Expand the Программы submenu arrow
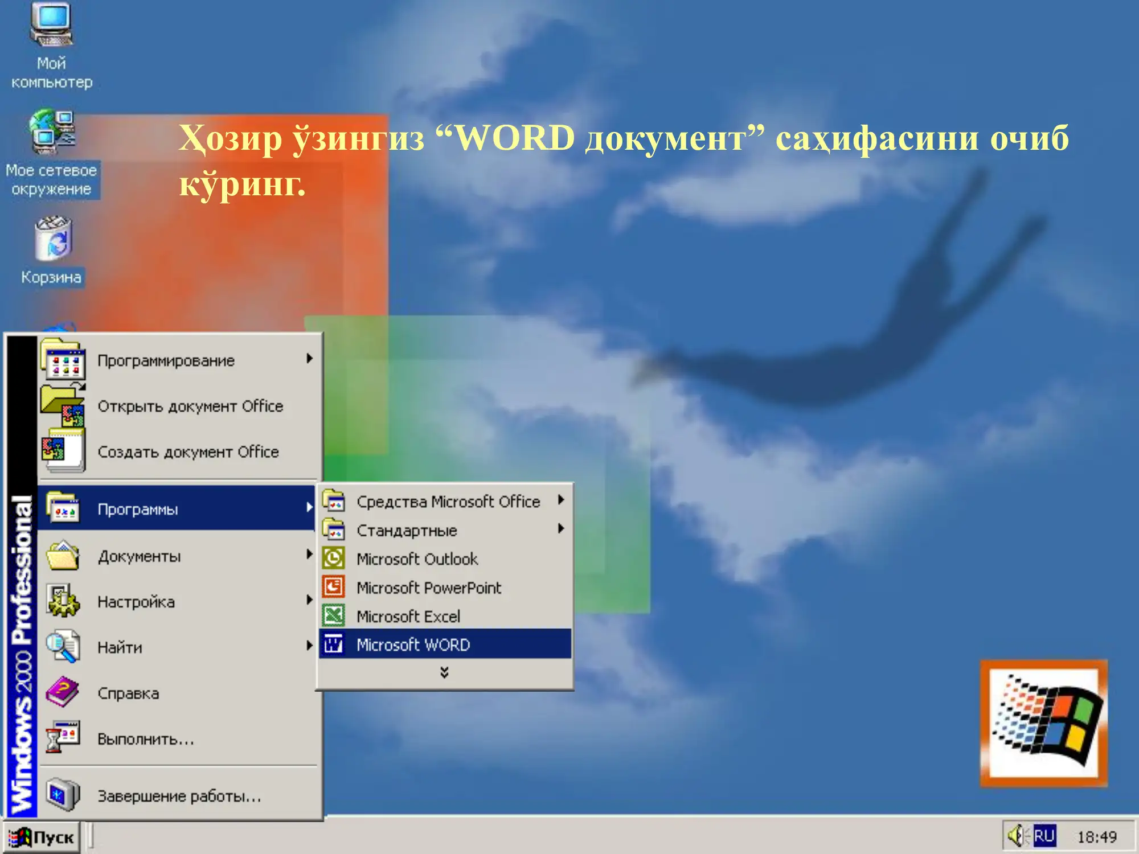 click(309, 507)
